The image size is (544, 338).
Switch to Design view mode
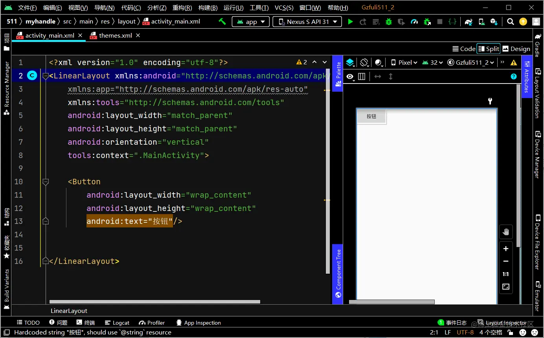[516, 49]
